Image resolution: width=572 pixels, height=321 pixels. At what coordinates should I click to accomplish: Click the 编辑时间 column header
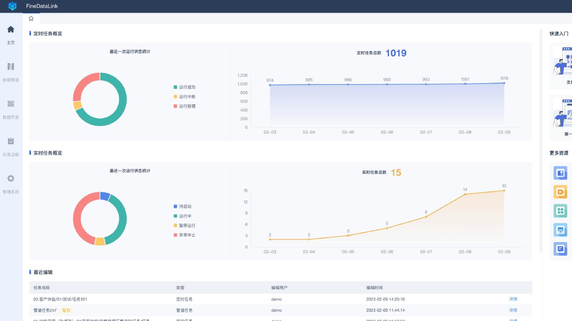pos(375,288)
